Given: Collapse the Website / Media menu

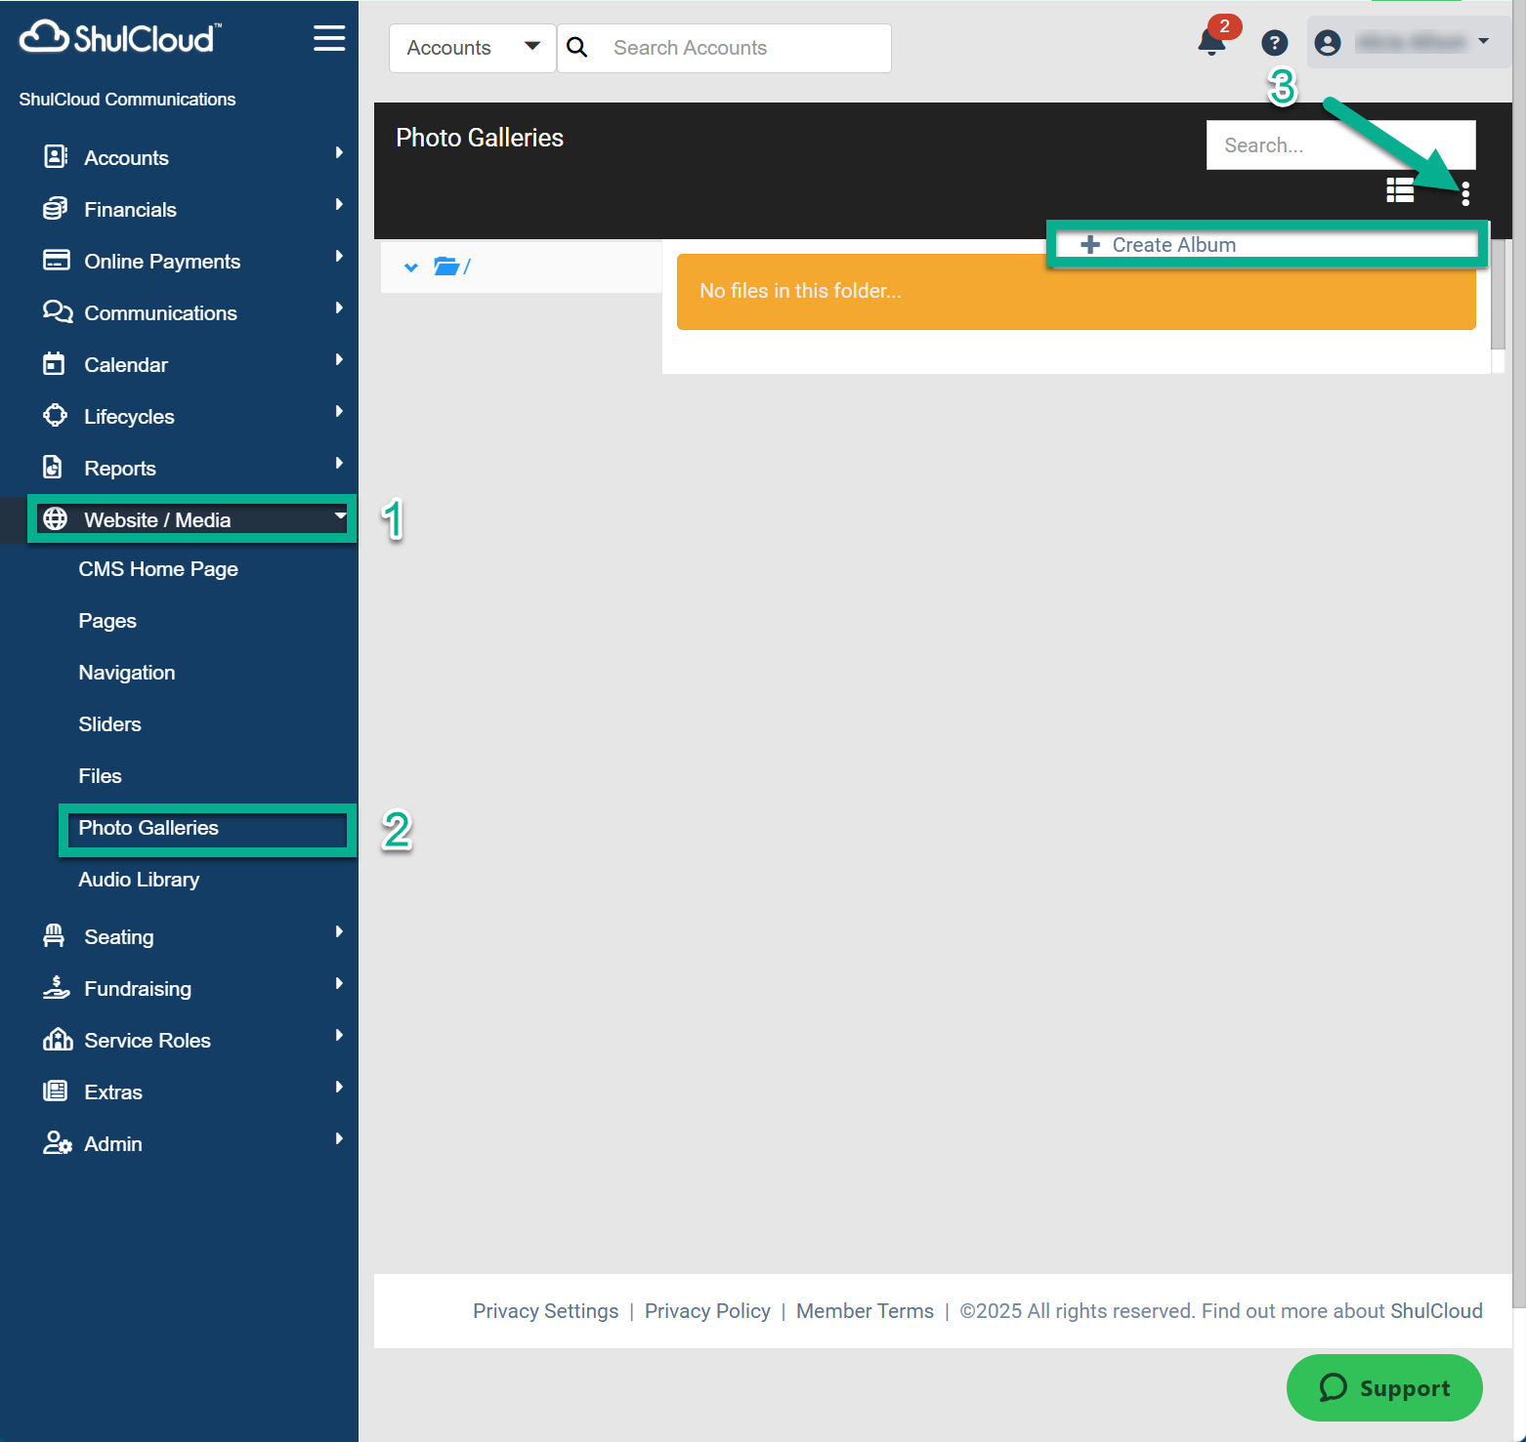Looking at the screenshot, I should (191, 519).
